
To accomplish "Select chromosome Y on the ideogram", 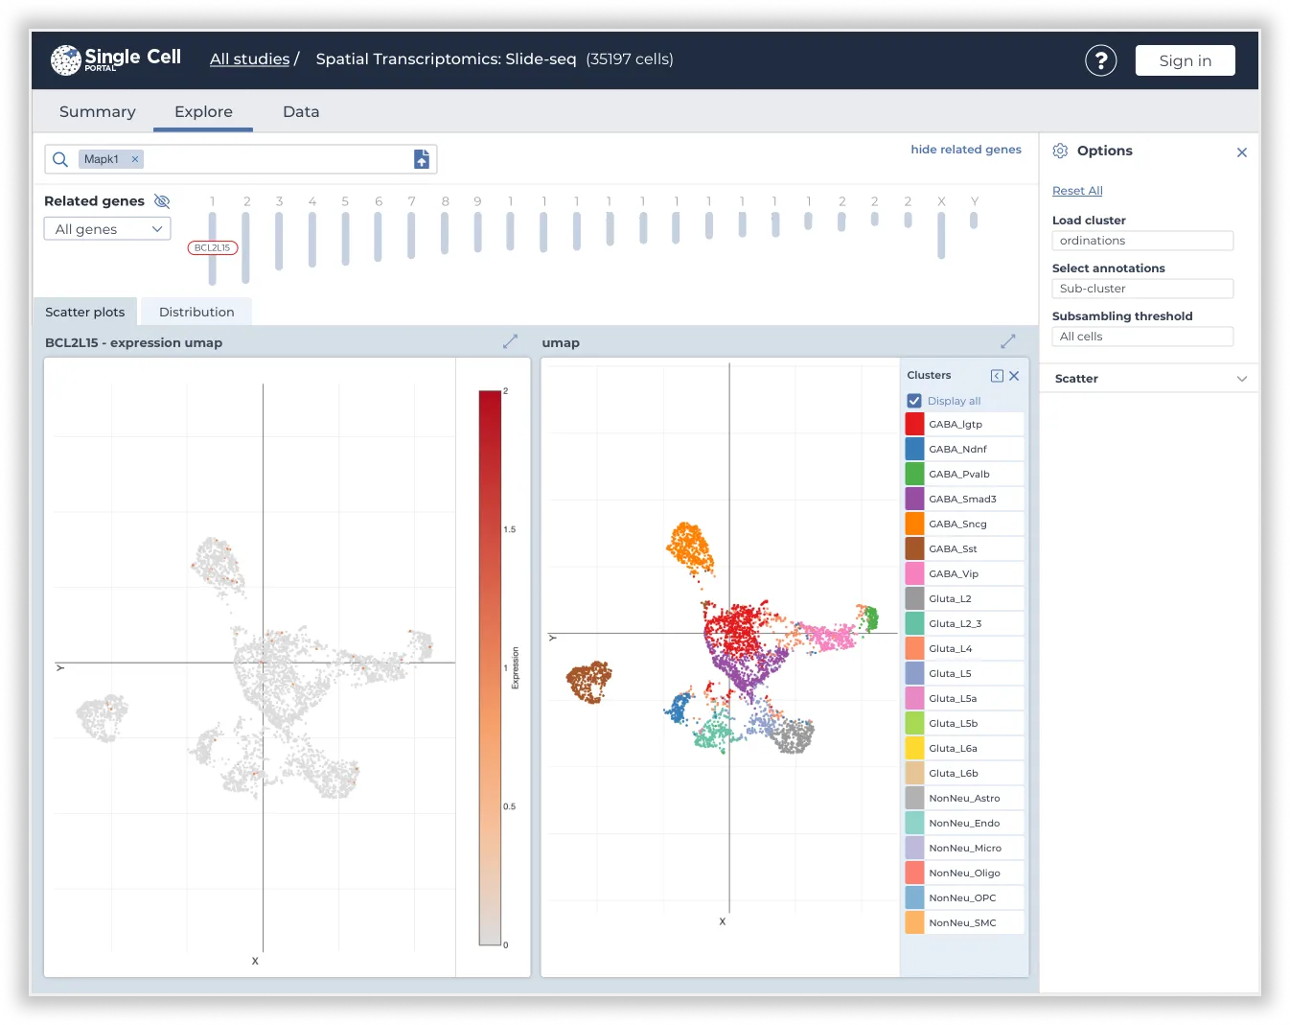I will (974, 221).
